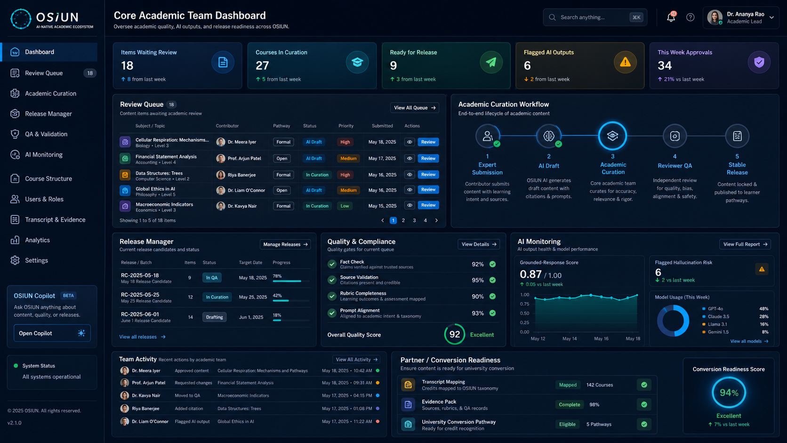Click RC-2025-05-18 progress bar
The height and width of the screenshot is (443, 787).
click(x=291, y=281)
